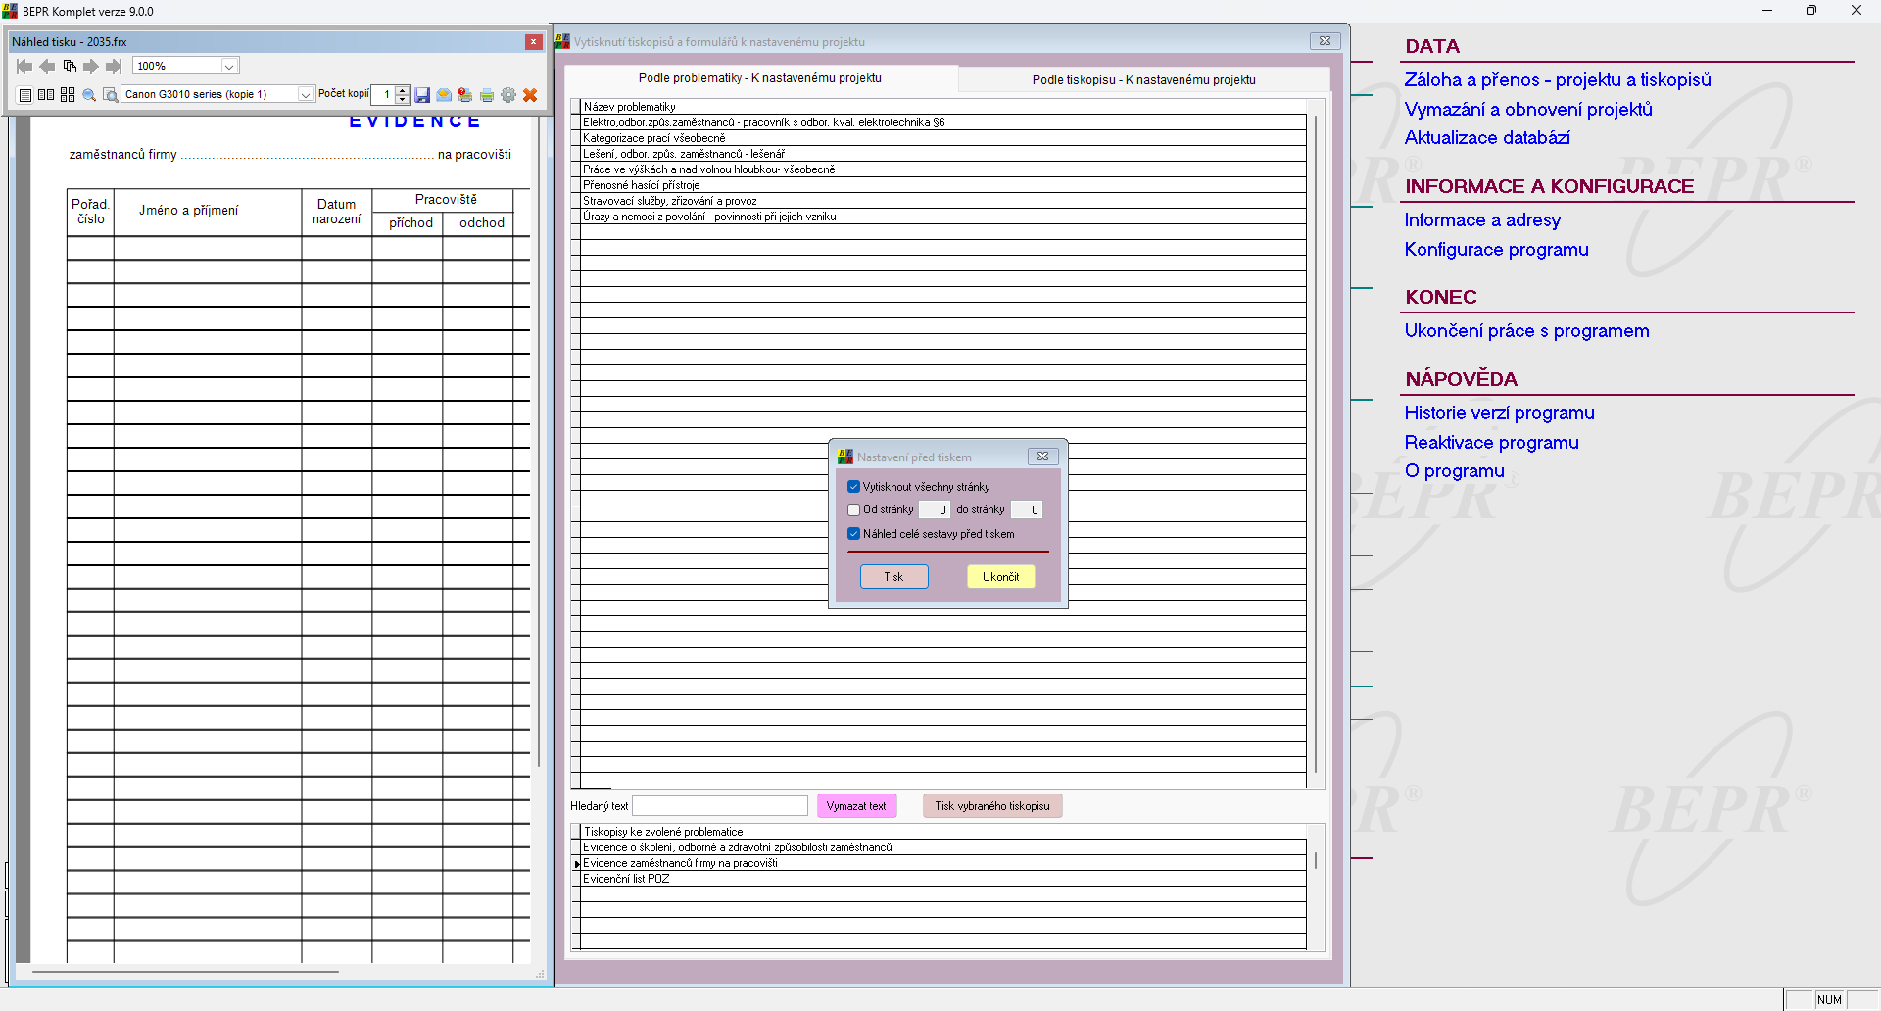The width and height of the screenshot is (1881, 1011).
Task: Open the 100% zoom level dropdown
Action: (x=228, y=67)
